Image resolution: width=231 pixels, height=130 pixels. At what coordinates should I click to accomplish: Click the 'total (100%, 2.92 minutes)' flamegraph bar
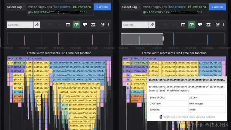click(x=174, y=58)
